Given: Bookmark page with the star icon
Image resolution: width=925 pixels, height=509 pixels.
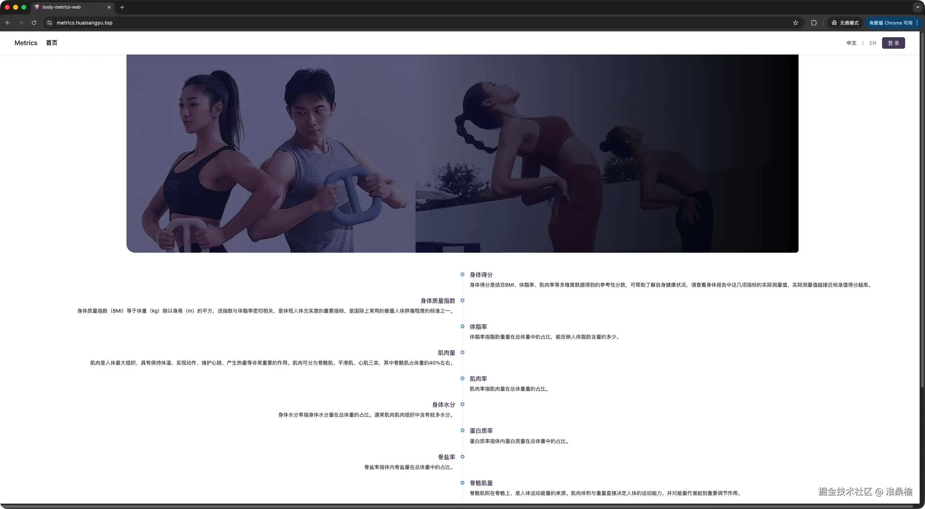Looking at the screenshot, I should pos(795,23).
